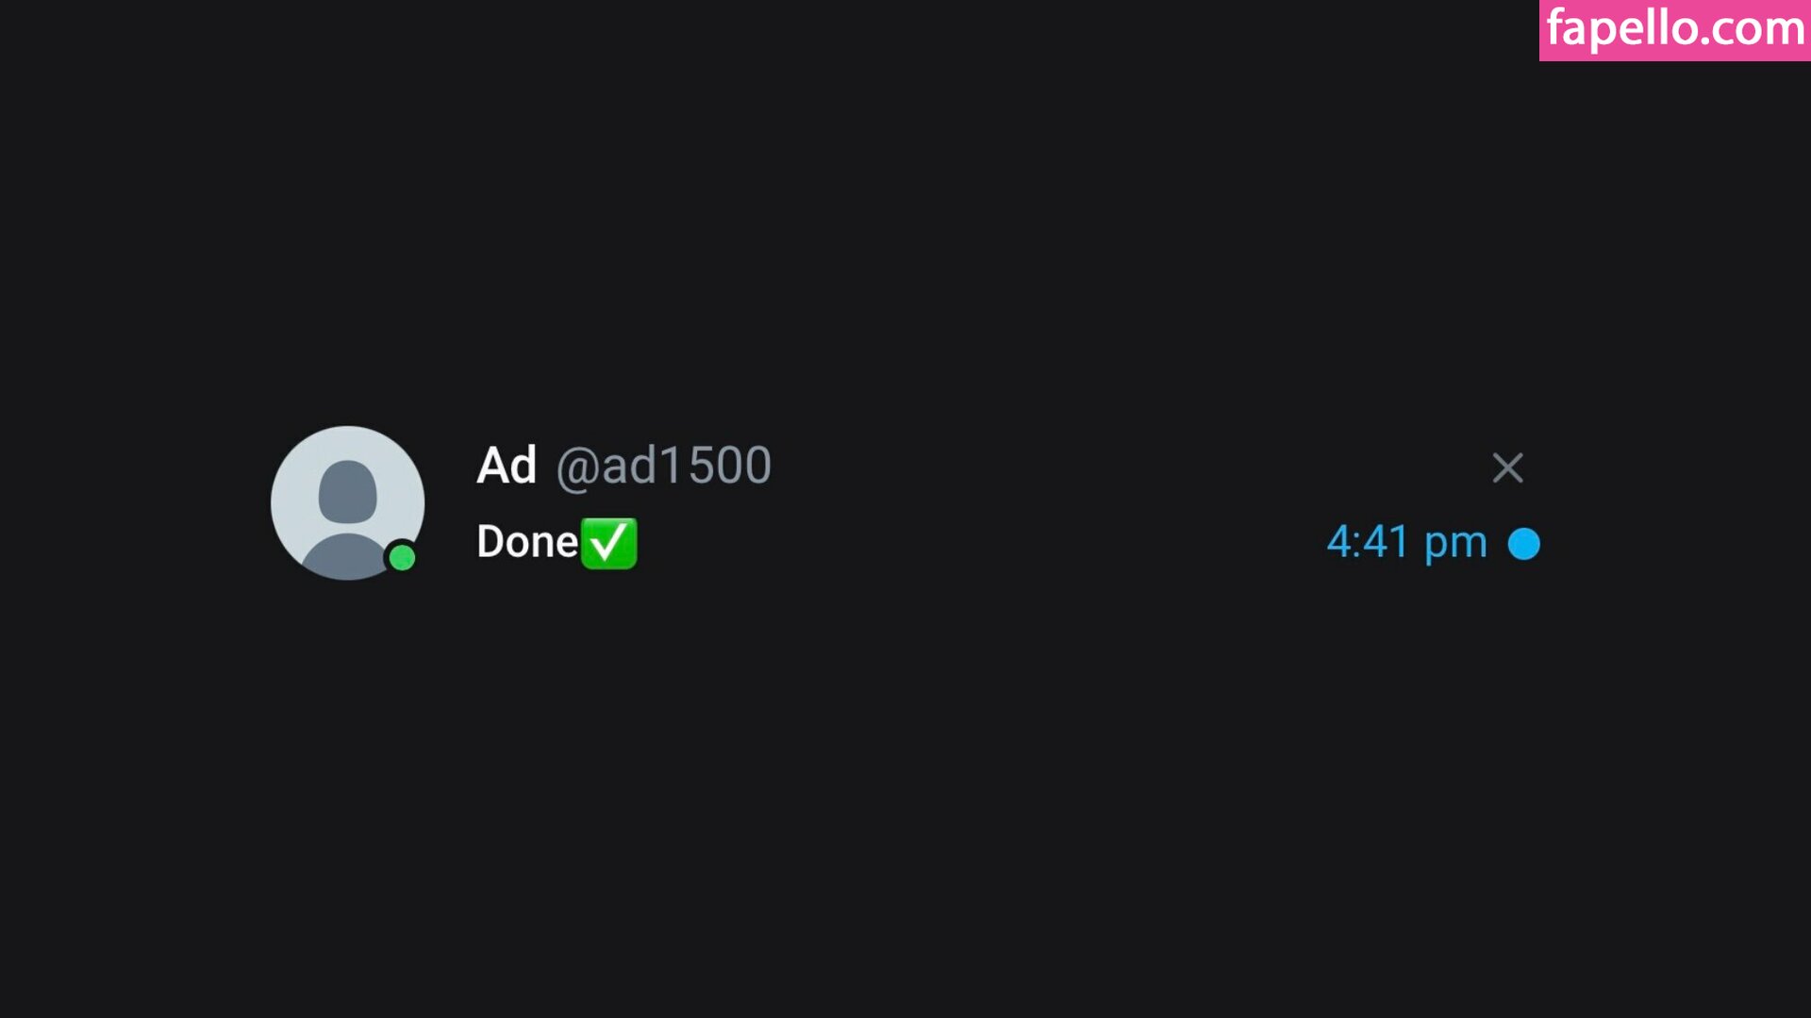Dismiss the notification with the X icon
The height and width of the screenshot is (1018, 1811).
1507,468
